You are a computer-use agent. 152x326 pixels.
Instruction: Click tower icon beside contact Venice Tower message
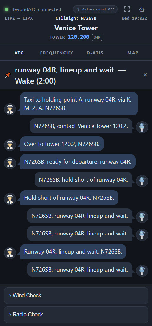[142, 127]
